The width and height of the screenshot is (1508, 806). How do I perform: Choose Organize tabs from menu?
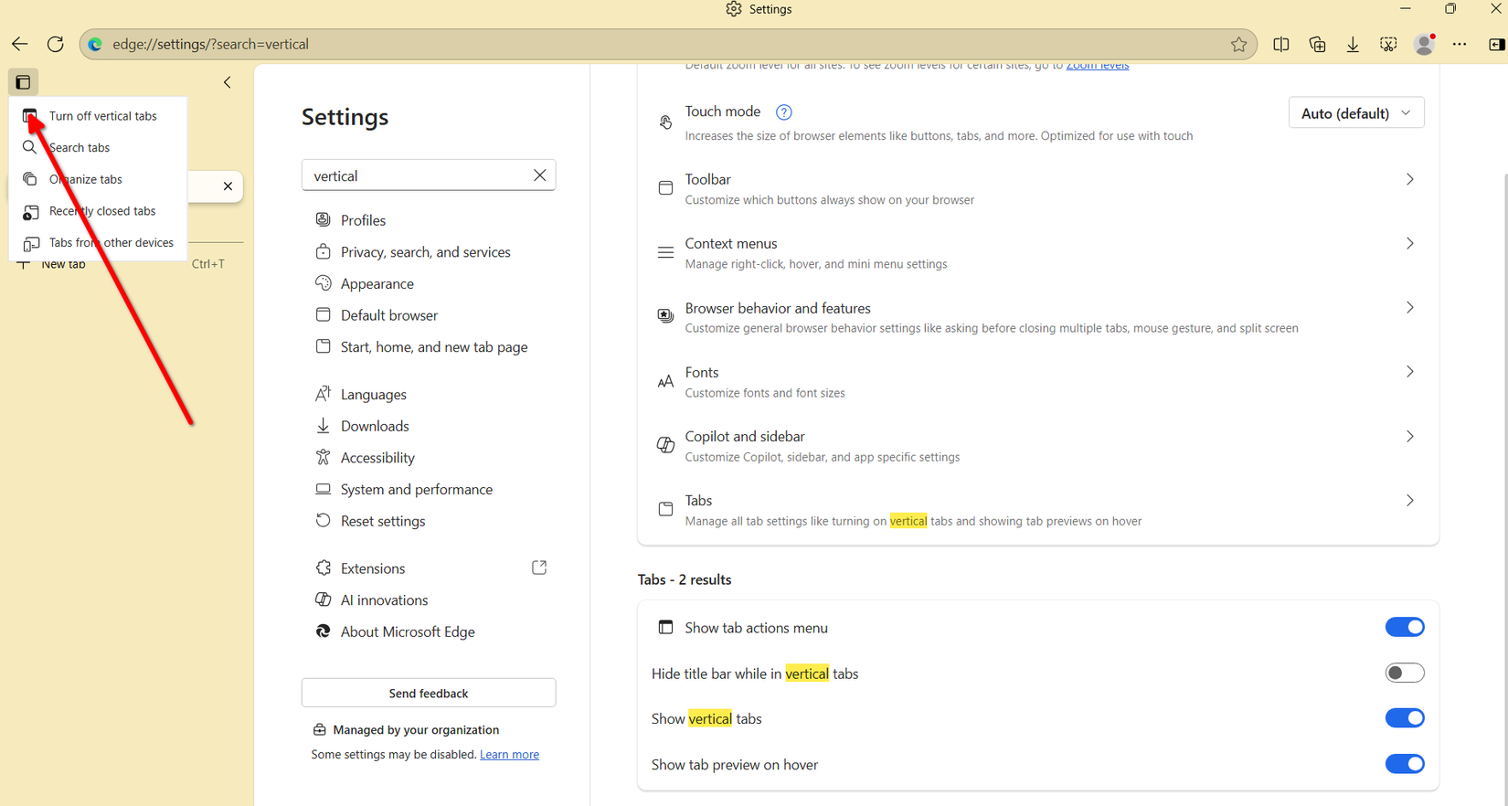(x=98, y=179)
